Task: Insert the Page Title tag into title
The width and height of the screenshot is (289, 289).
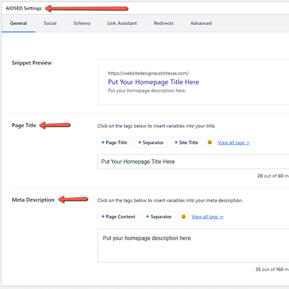Action: [x=114, y=142]
